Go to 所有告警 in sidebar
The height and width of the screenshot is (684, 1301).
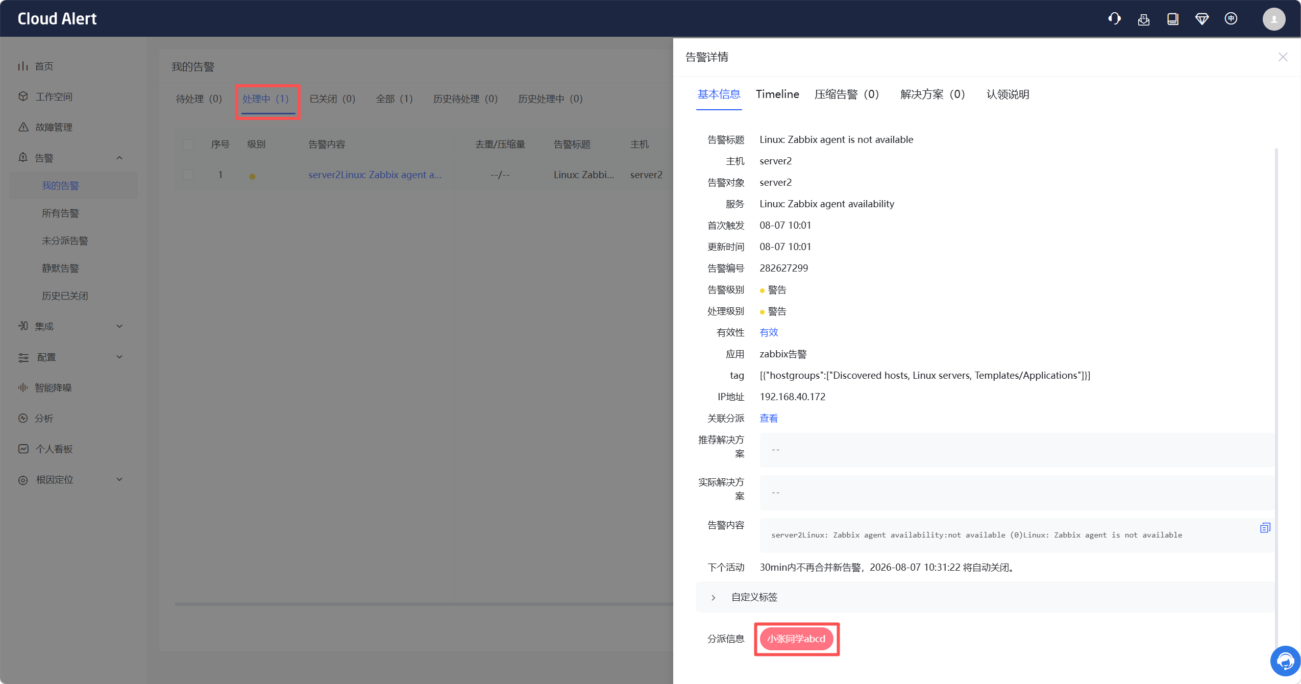tap(60, 213)
